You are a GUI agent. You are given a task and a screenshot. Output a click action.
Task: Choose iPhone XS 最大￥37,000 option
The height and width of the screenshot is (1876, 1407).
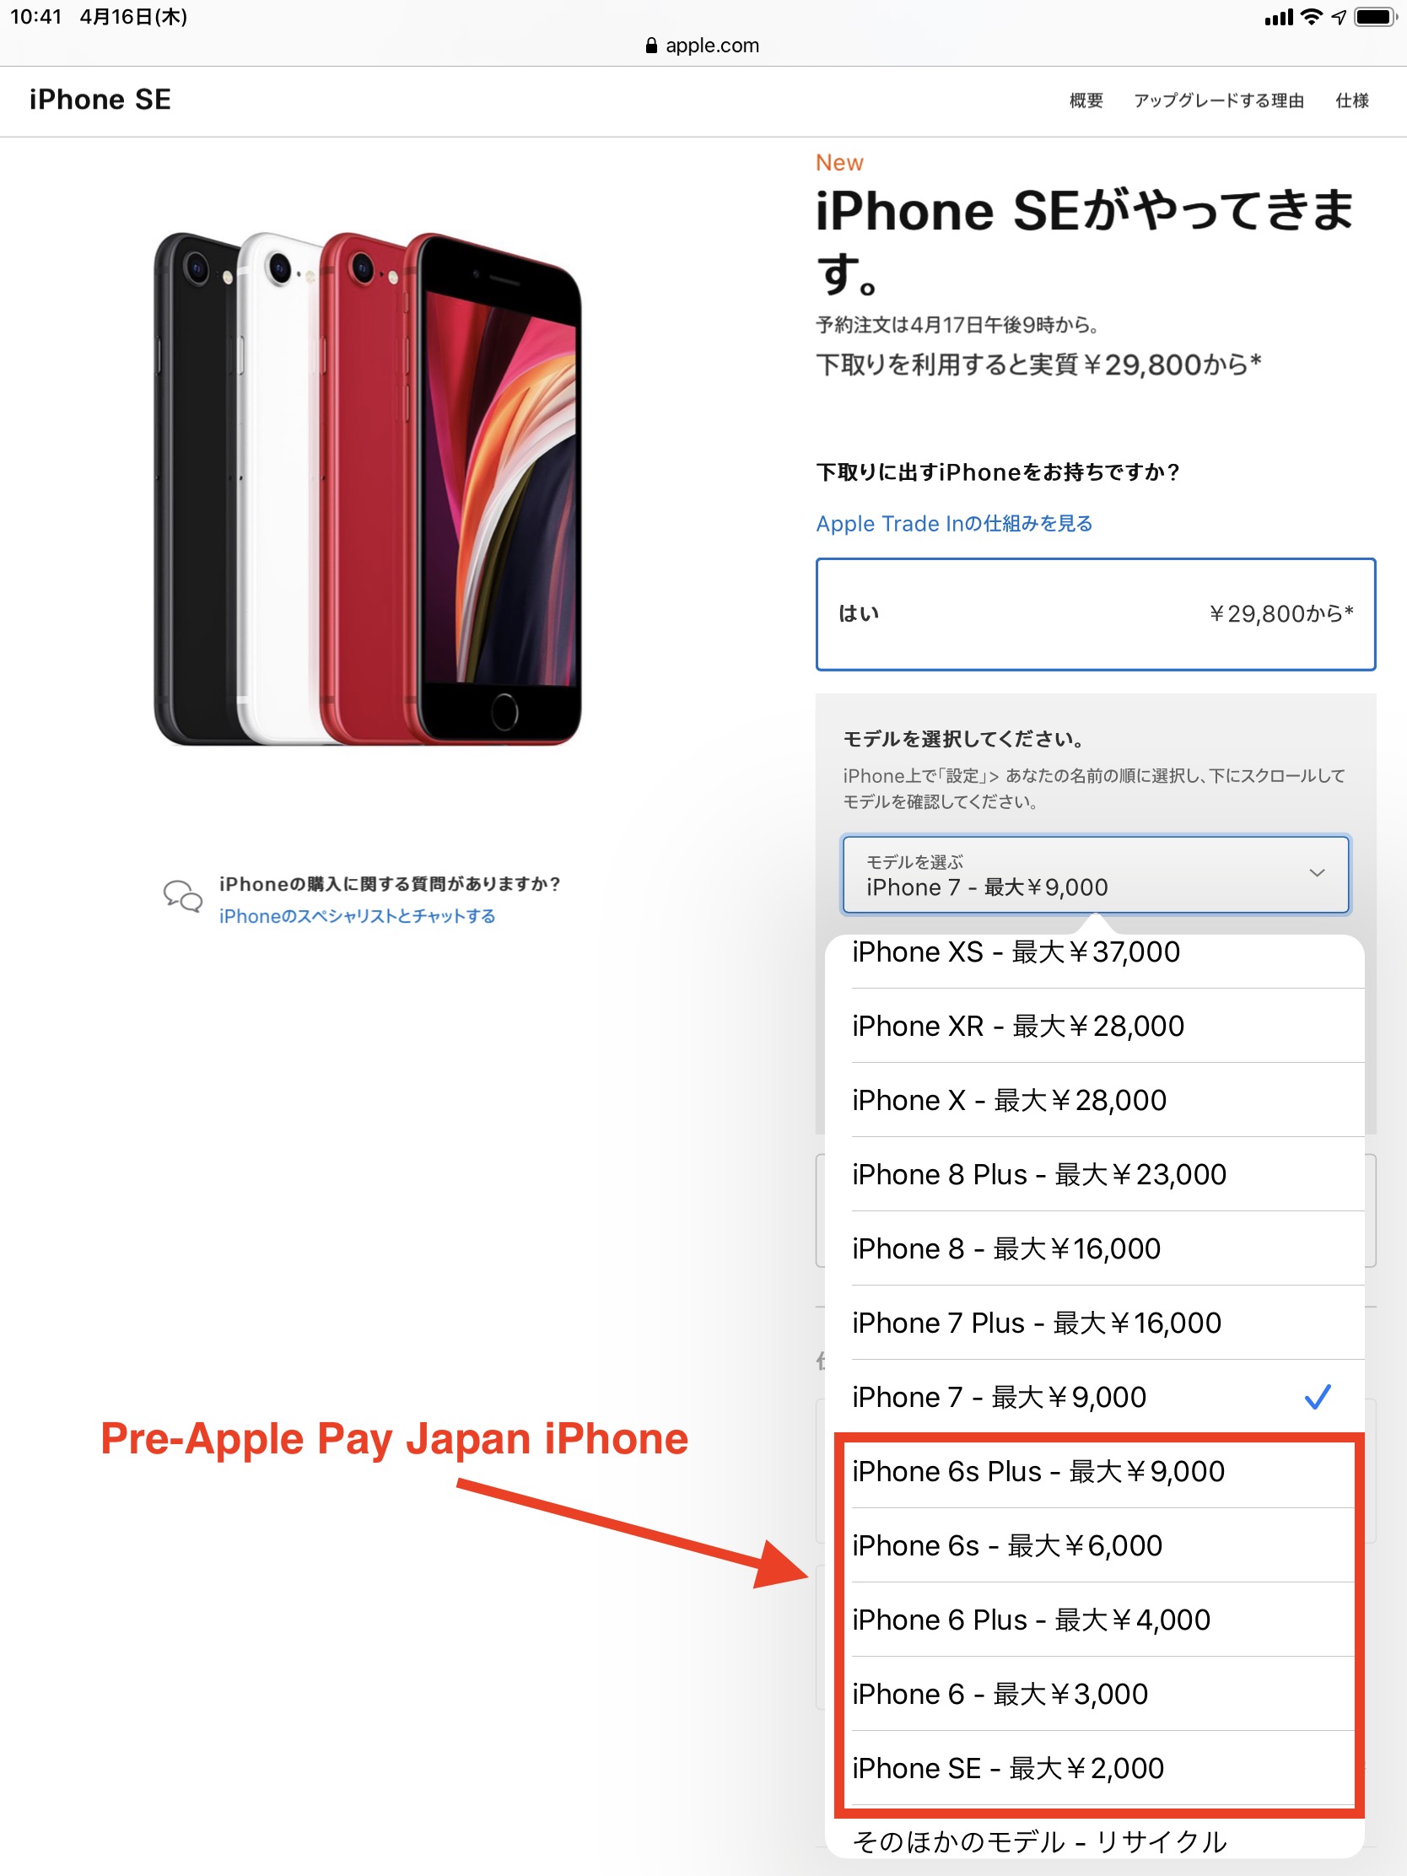click(1095, 952)
